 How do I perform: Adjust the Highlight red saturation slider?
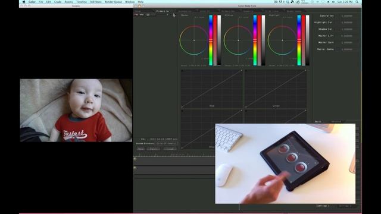pyautogui.click(x=303, y=40)
